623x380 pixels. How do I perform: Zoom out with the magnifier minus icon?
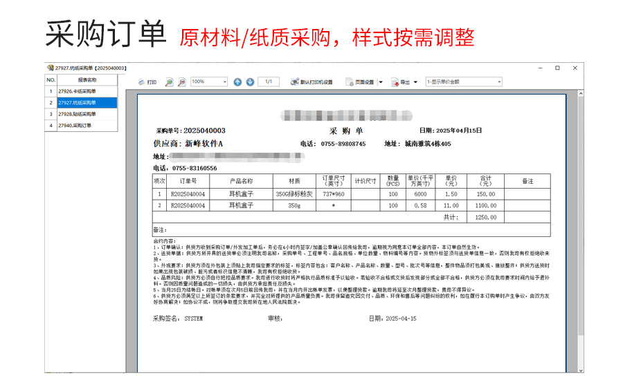click(181, 82)
